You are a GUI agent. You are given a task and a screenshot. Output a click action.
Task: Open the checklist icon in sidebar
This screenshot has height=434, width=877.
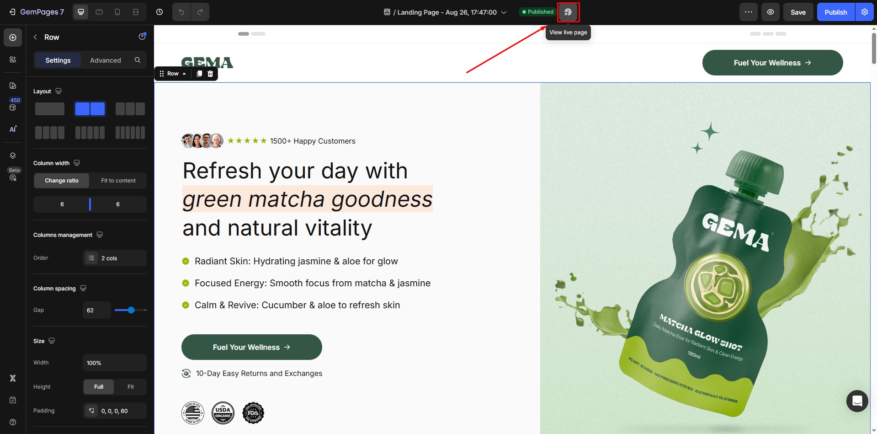13,400
